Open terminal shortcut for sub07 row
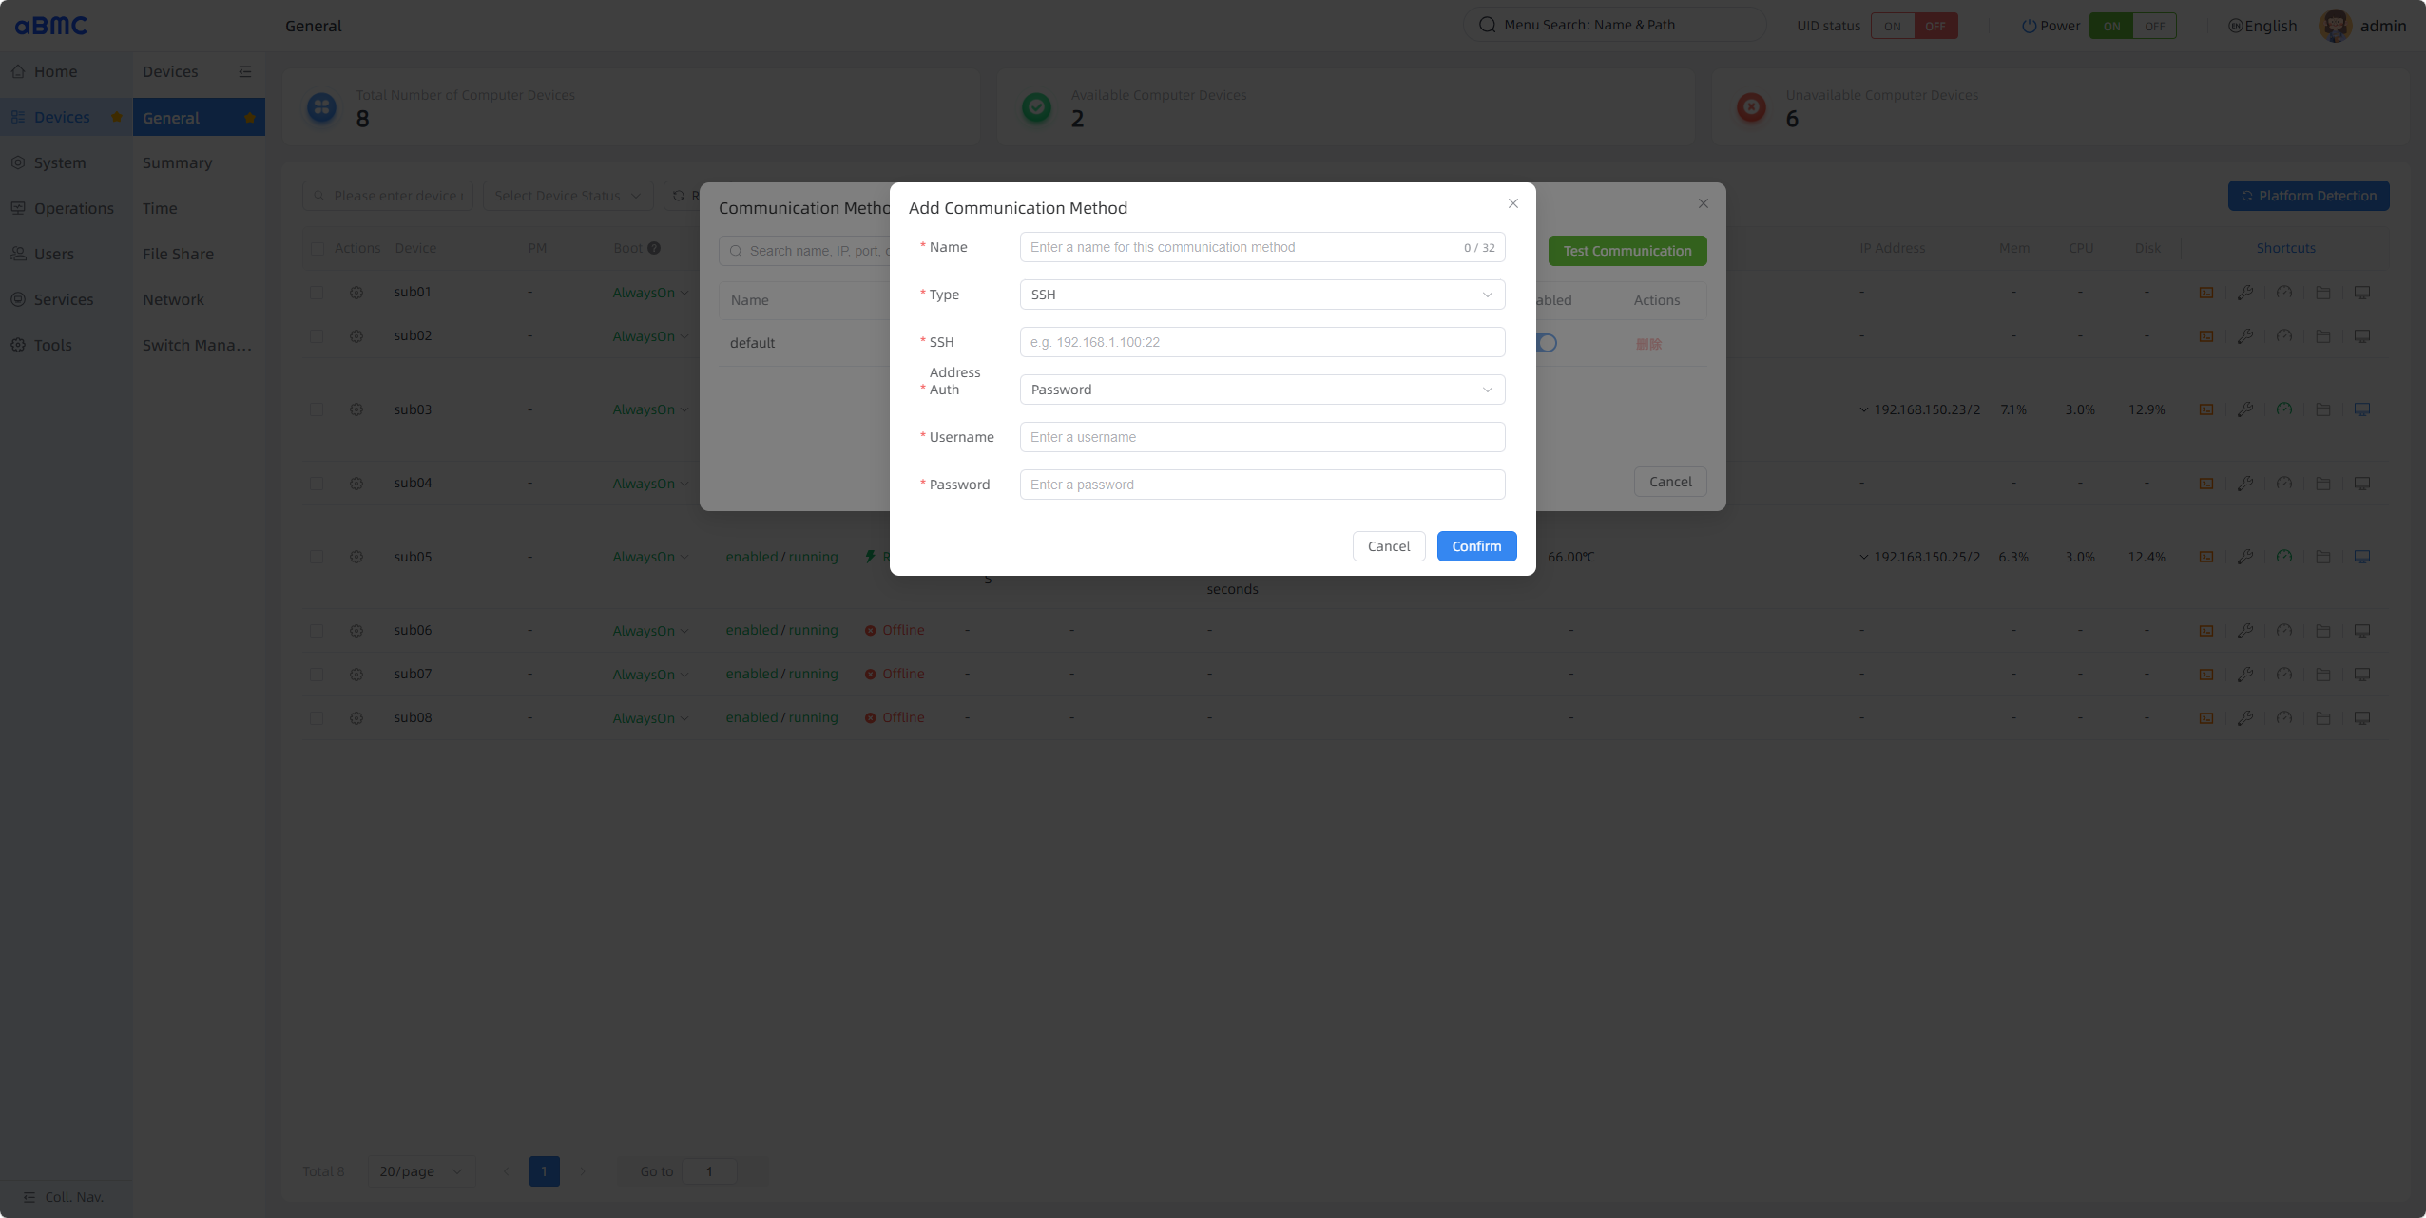 coord(2205,675)
